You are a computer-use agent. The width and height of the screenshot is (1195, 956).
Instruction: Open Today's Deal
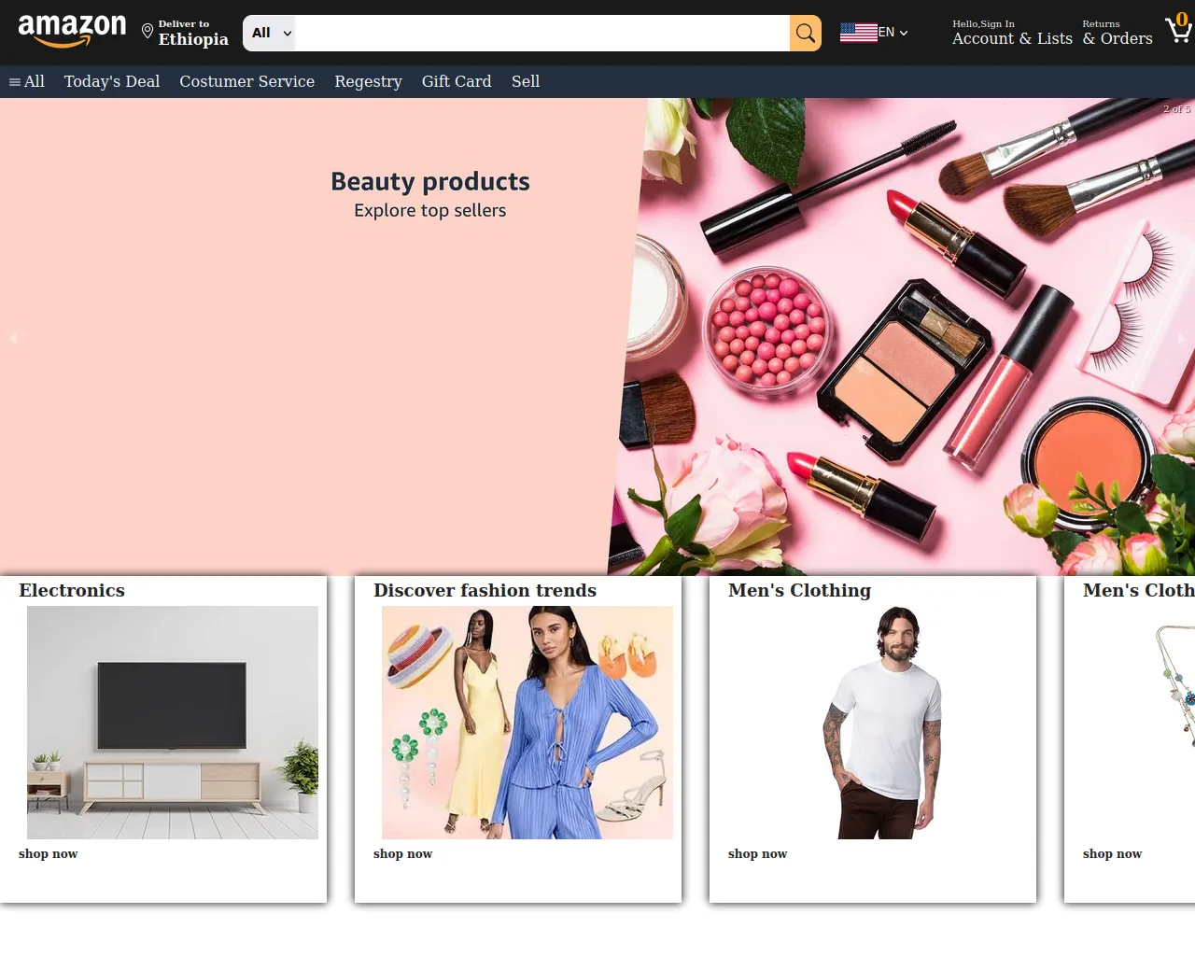coord(112,81)
